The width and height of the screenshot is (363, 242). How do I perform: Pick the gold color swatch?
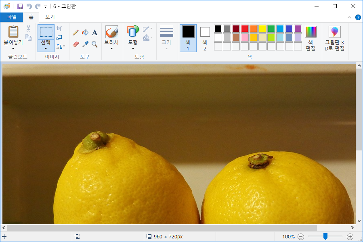pos(254,37)
